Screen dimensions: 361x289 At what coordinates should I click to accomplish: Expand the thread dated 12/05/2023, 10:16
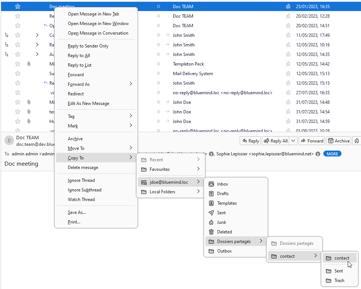click(x=37, y=45)
